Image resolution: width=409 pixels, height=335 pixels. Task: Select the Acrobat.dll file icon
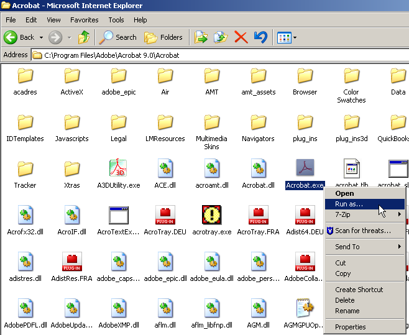point(258,168)
